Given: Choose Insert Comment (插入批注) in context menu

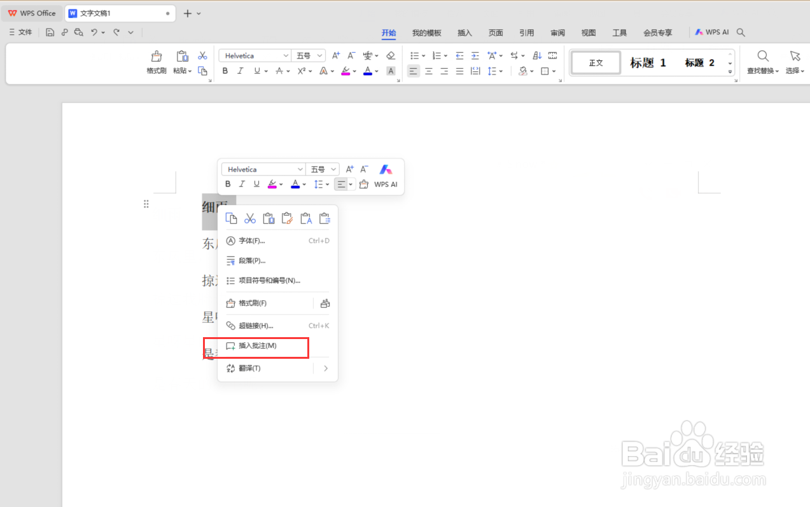Looking at the screenshot, I should 277,346.
